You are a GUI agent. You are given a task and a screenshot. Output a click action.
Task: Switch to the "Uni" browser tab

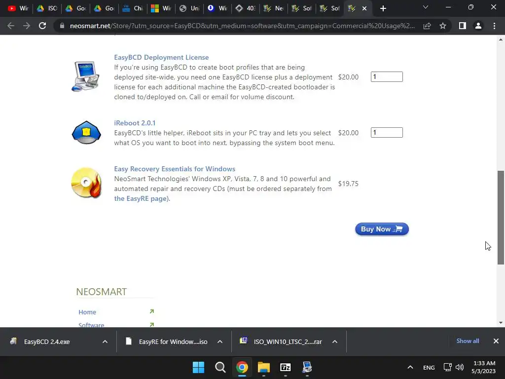[189, 8]
